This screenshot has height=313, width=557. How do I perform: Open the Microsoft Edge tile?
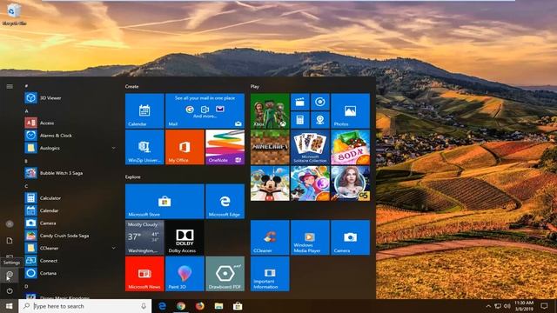click(x=225, y=201)
